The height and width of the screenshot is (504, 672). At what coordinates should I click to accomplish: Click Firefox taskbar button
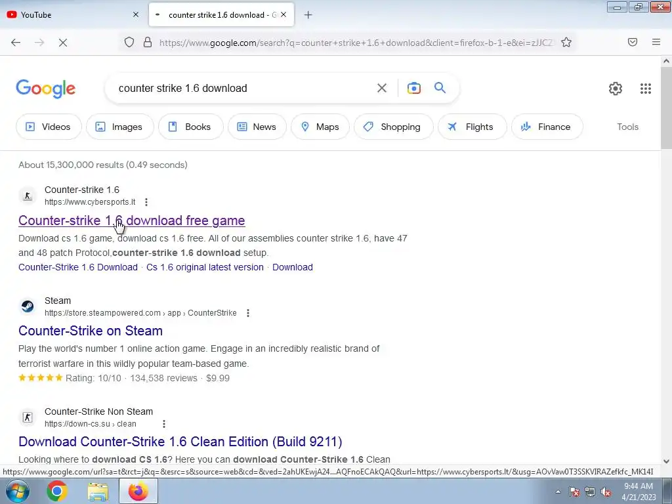click(x=138, y=491)
